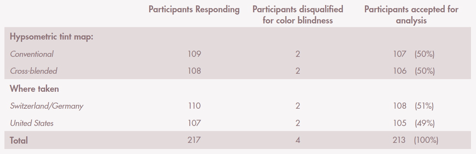Click the value 109 for Conventional responses
The height and width of the screenshot is (154, 476).
[194, 54]
